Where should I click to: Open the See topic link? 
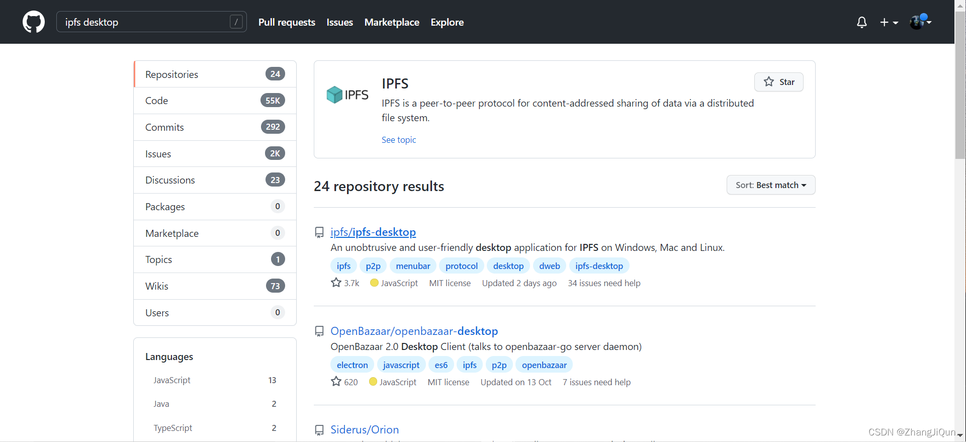399,140
